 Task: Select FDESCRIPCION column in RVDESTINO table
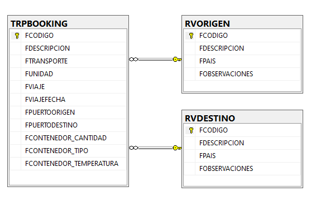[242, 143]
